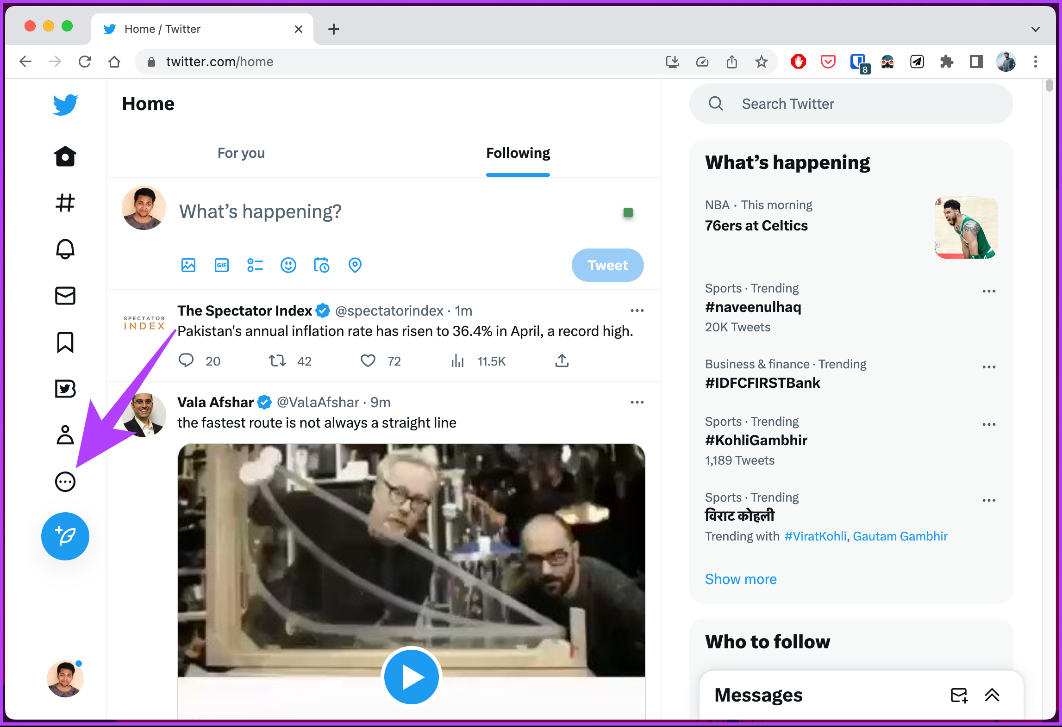This screenshot has height=727, width=1062.
Task: Toggle the Chrome side panel
Action: point(976,62)
